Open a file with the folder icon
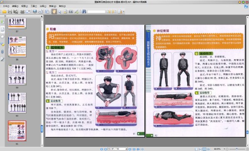Screen dimensions: 249x151 tap(4, 12)
